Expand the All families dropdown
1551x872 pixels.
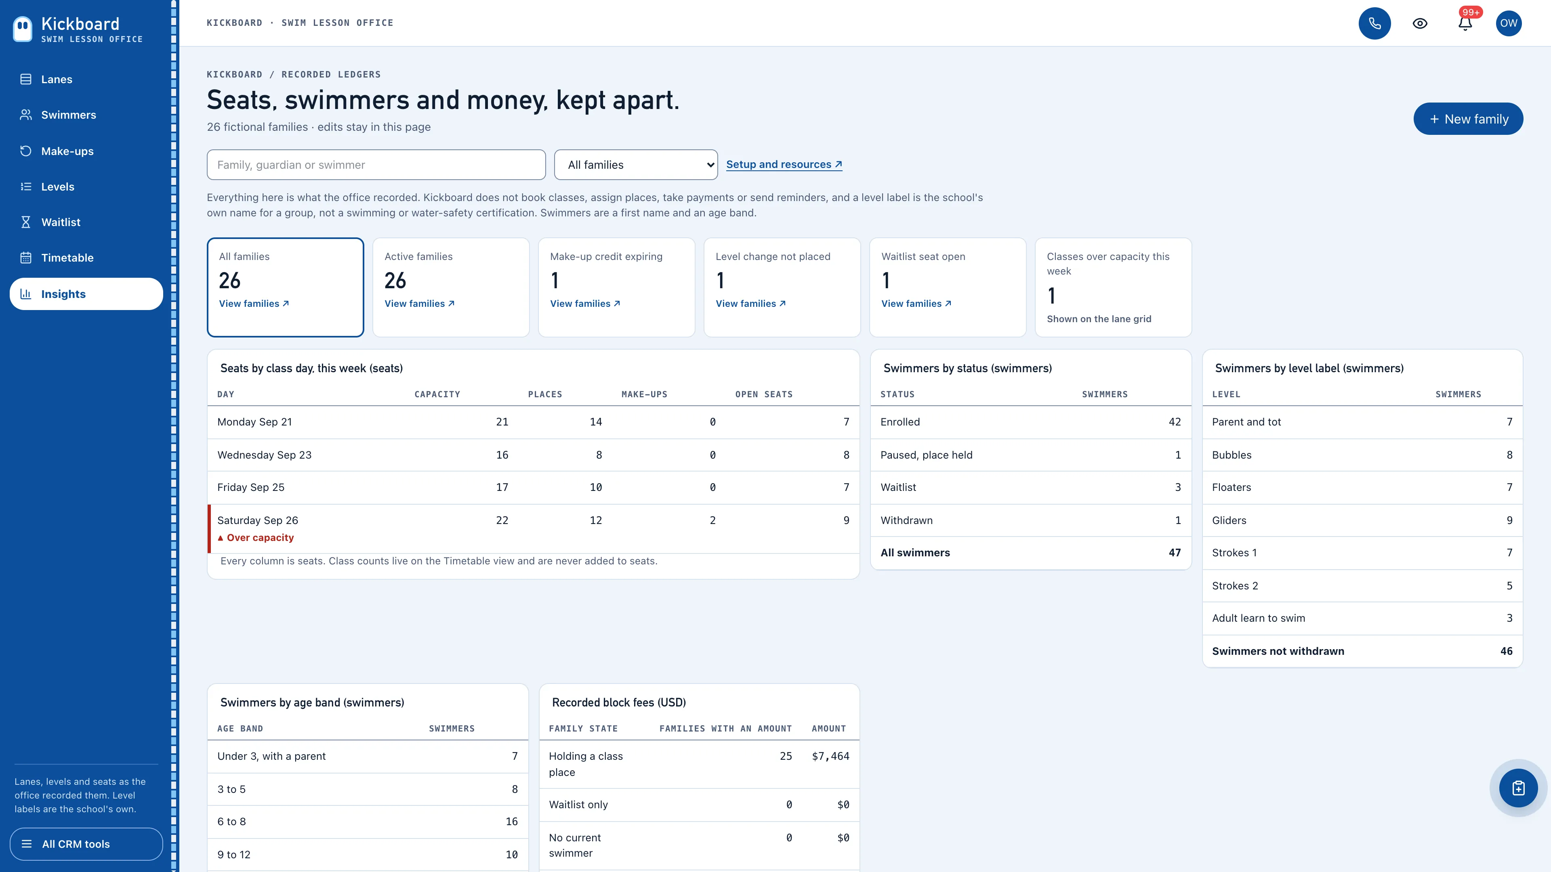[636, 165]
